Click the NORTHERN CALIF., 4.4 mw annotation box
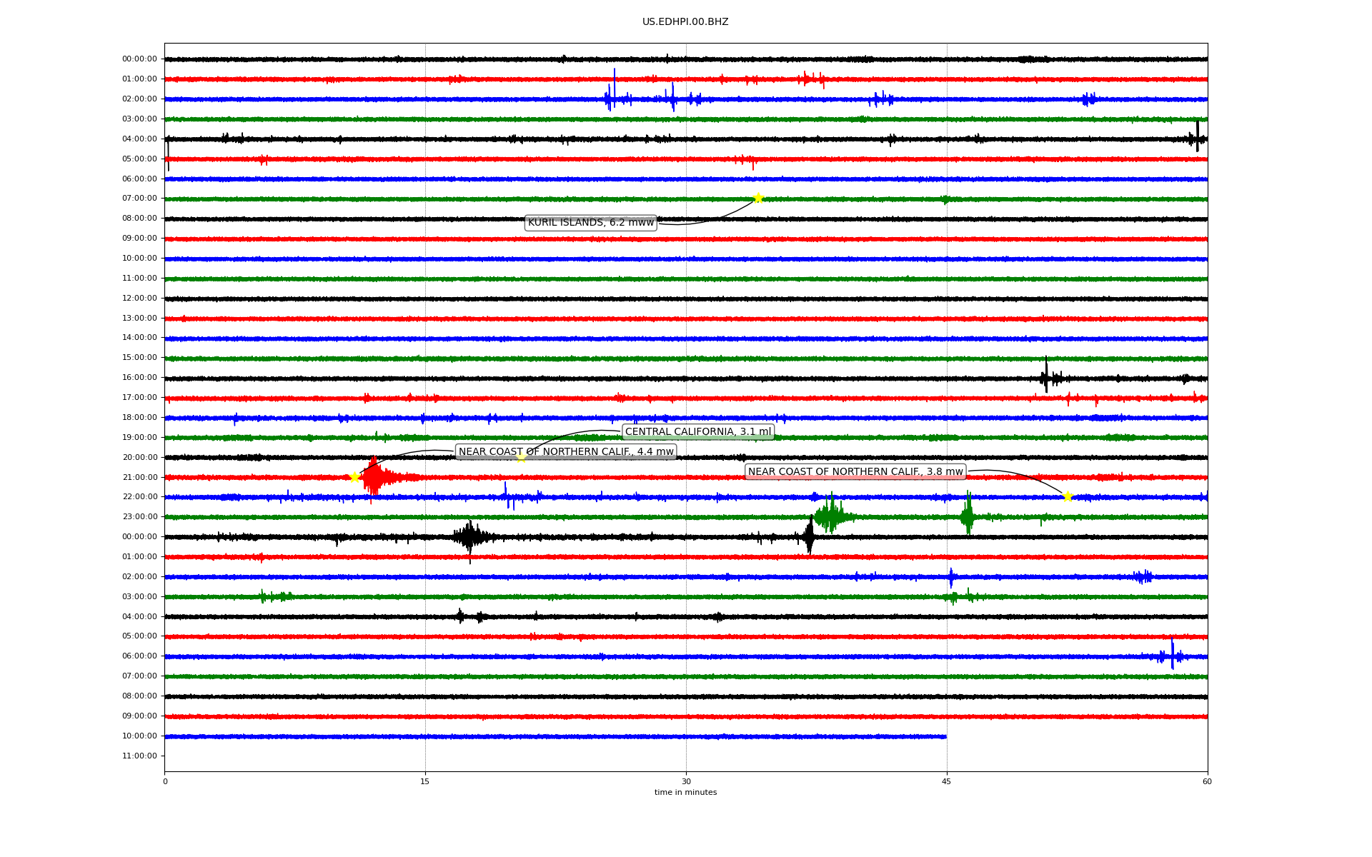Screen dimensions: 1372x857 tap(566, 451)
